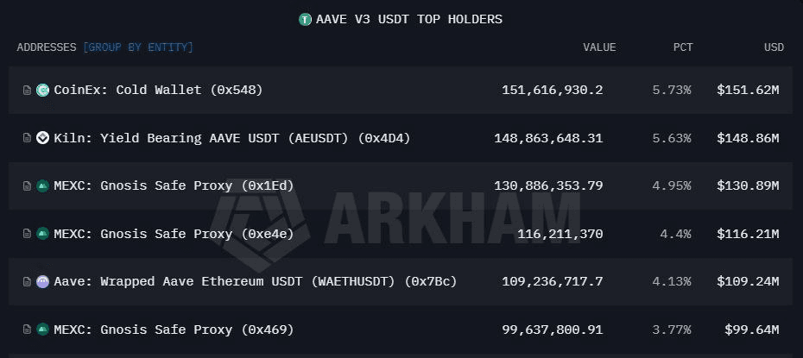803x358 pixels.
Task: Open the MEXC: Gnosis Safe Proxy (0xe4e) link
Action: [174, 234]
